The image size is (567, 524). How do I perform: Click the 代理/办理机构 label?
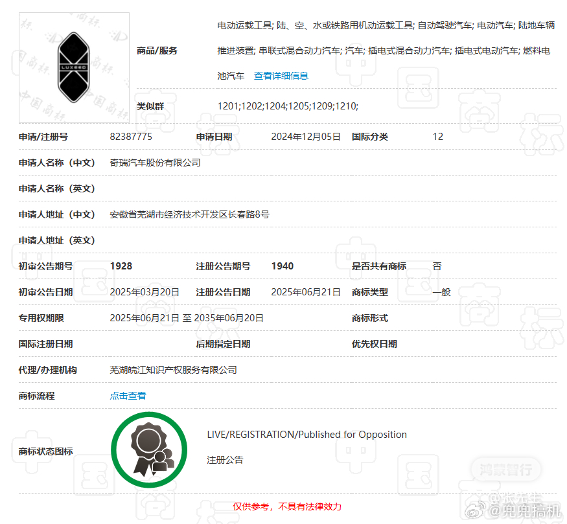click(48, 370)
